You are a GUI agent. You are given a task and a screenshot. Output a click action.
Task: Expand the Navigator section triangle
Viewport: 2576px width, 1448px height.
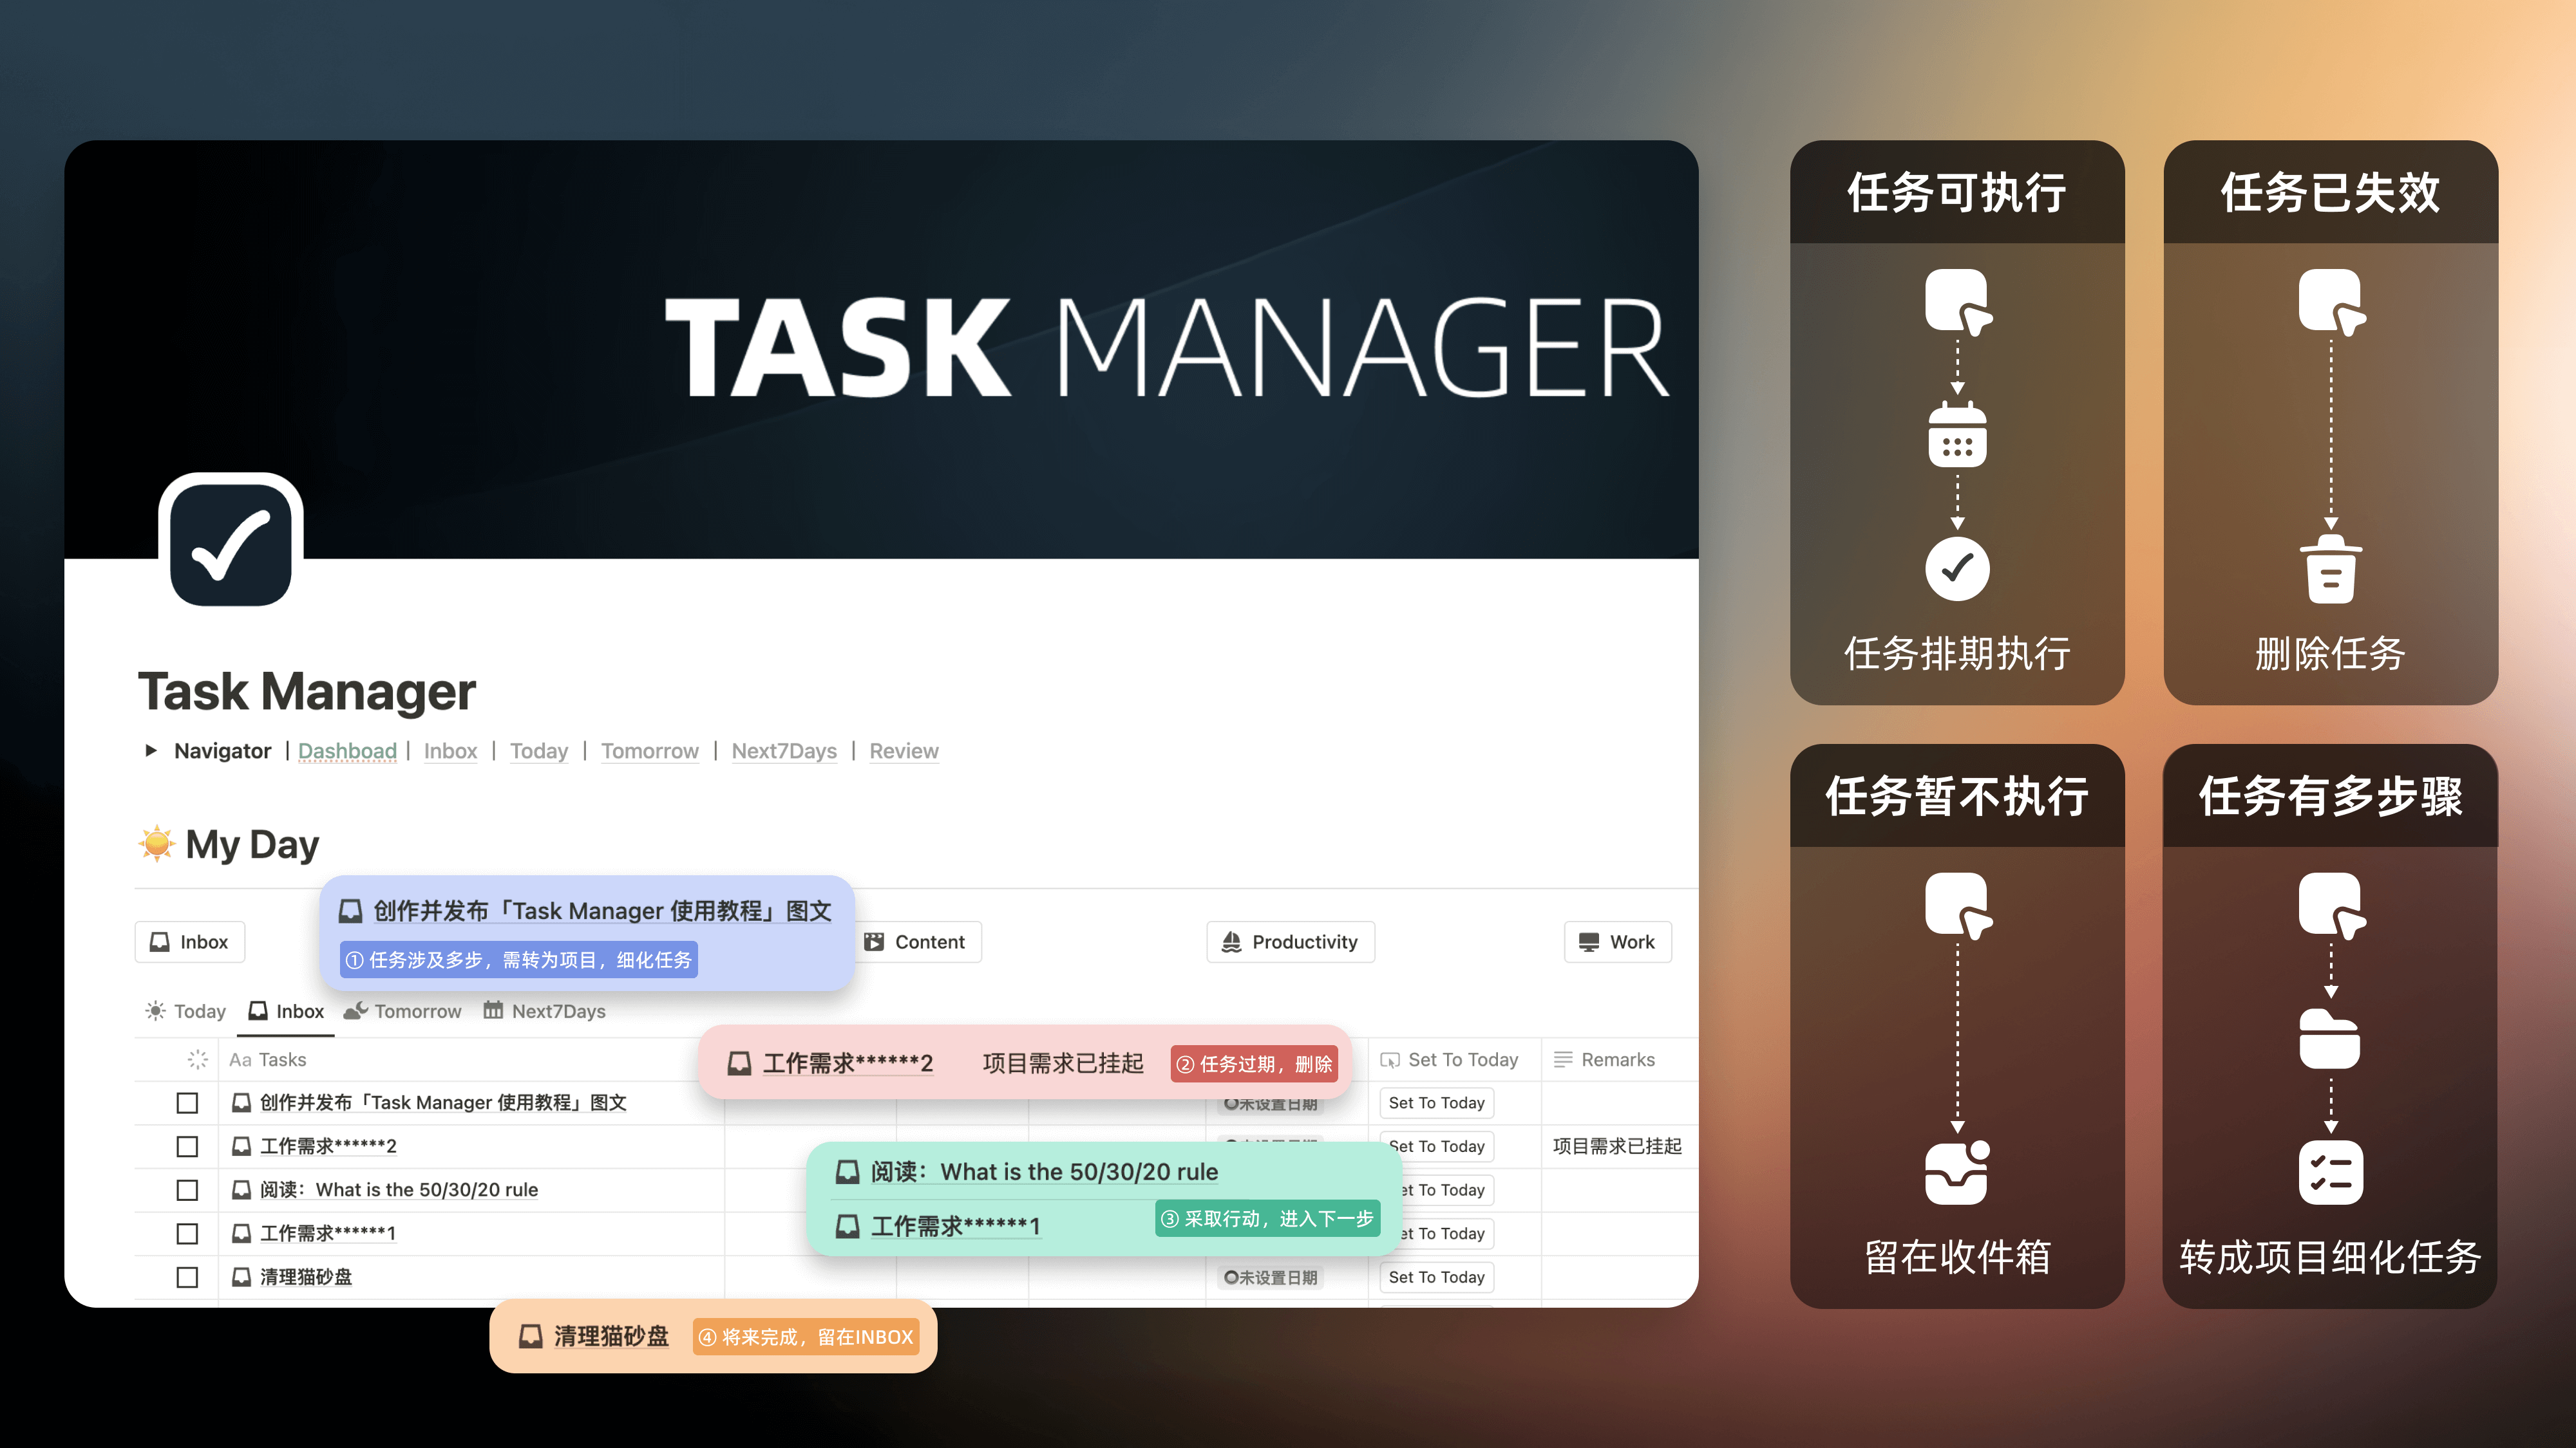point(152,750)
